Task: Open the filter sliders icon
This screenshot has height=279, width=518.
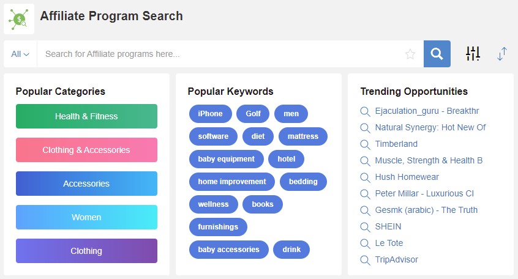Action: click(473, 53)
